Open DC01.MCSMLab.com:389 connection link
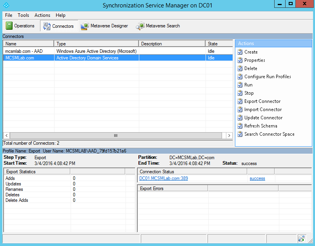This screenshot has height=246, width=315. coord(164,178)
